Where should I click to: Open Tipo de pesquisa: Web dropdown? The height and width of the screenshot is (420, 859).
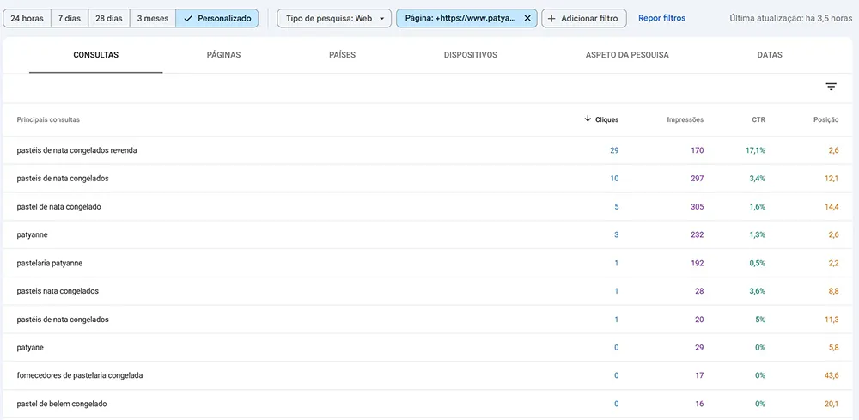[334, 18]
